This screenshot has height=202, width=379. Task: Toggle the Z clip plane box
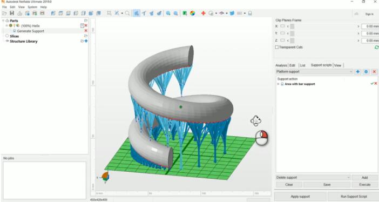(x=282, y=41)
